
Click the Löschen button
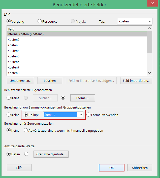point(50,81)
